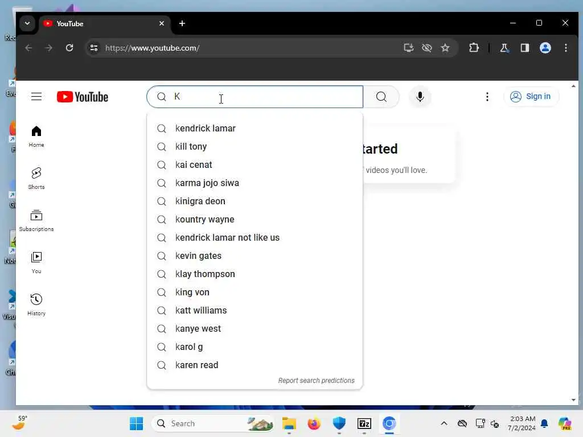This screenshot has height=437, width=583.
Task: Select the YouTube browser tab
Action: tap(105, 23)
